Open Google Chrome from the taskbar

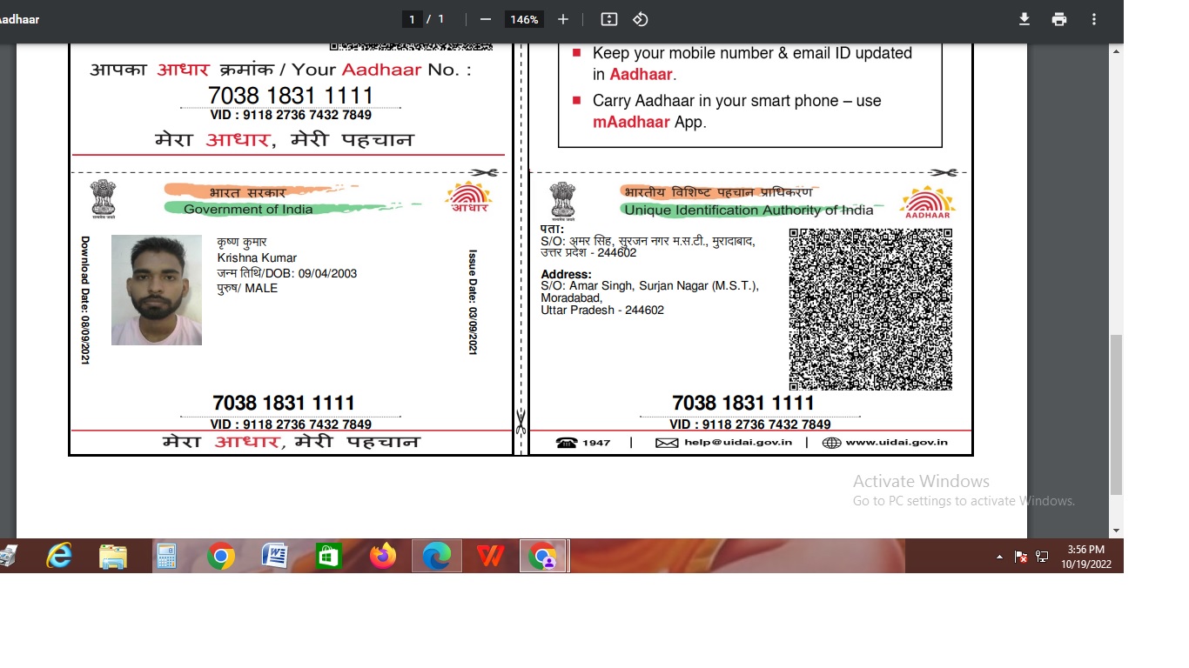click(221, 556)
